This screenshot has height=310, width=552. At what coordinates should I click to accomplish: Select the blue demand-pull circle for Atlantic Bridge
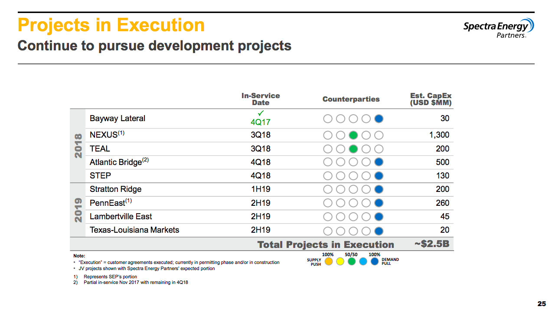[x=379, y=162]
